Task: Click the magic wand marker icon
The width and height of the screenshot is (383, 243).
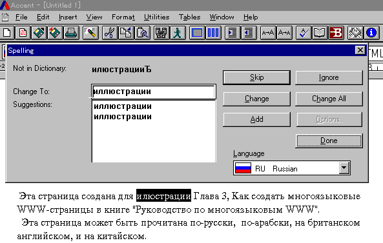Action: (x=90, y=33)
